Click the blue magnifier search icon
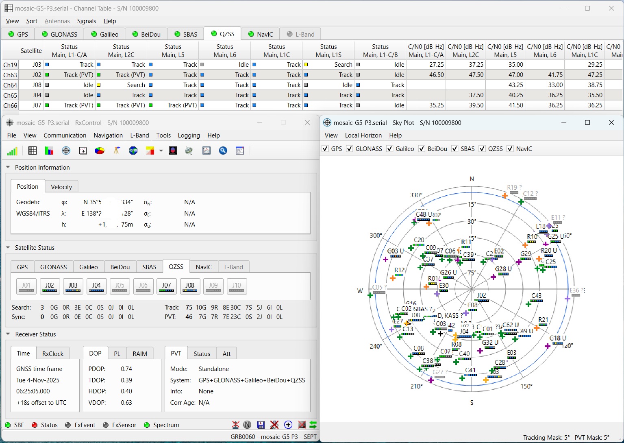 point(223,151)
